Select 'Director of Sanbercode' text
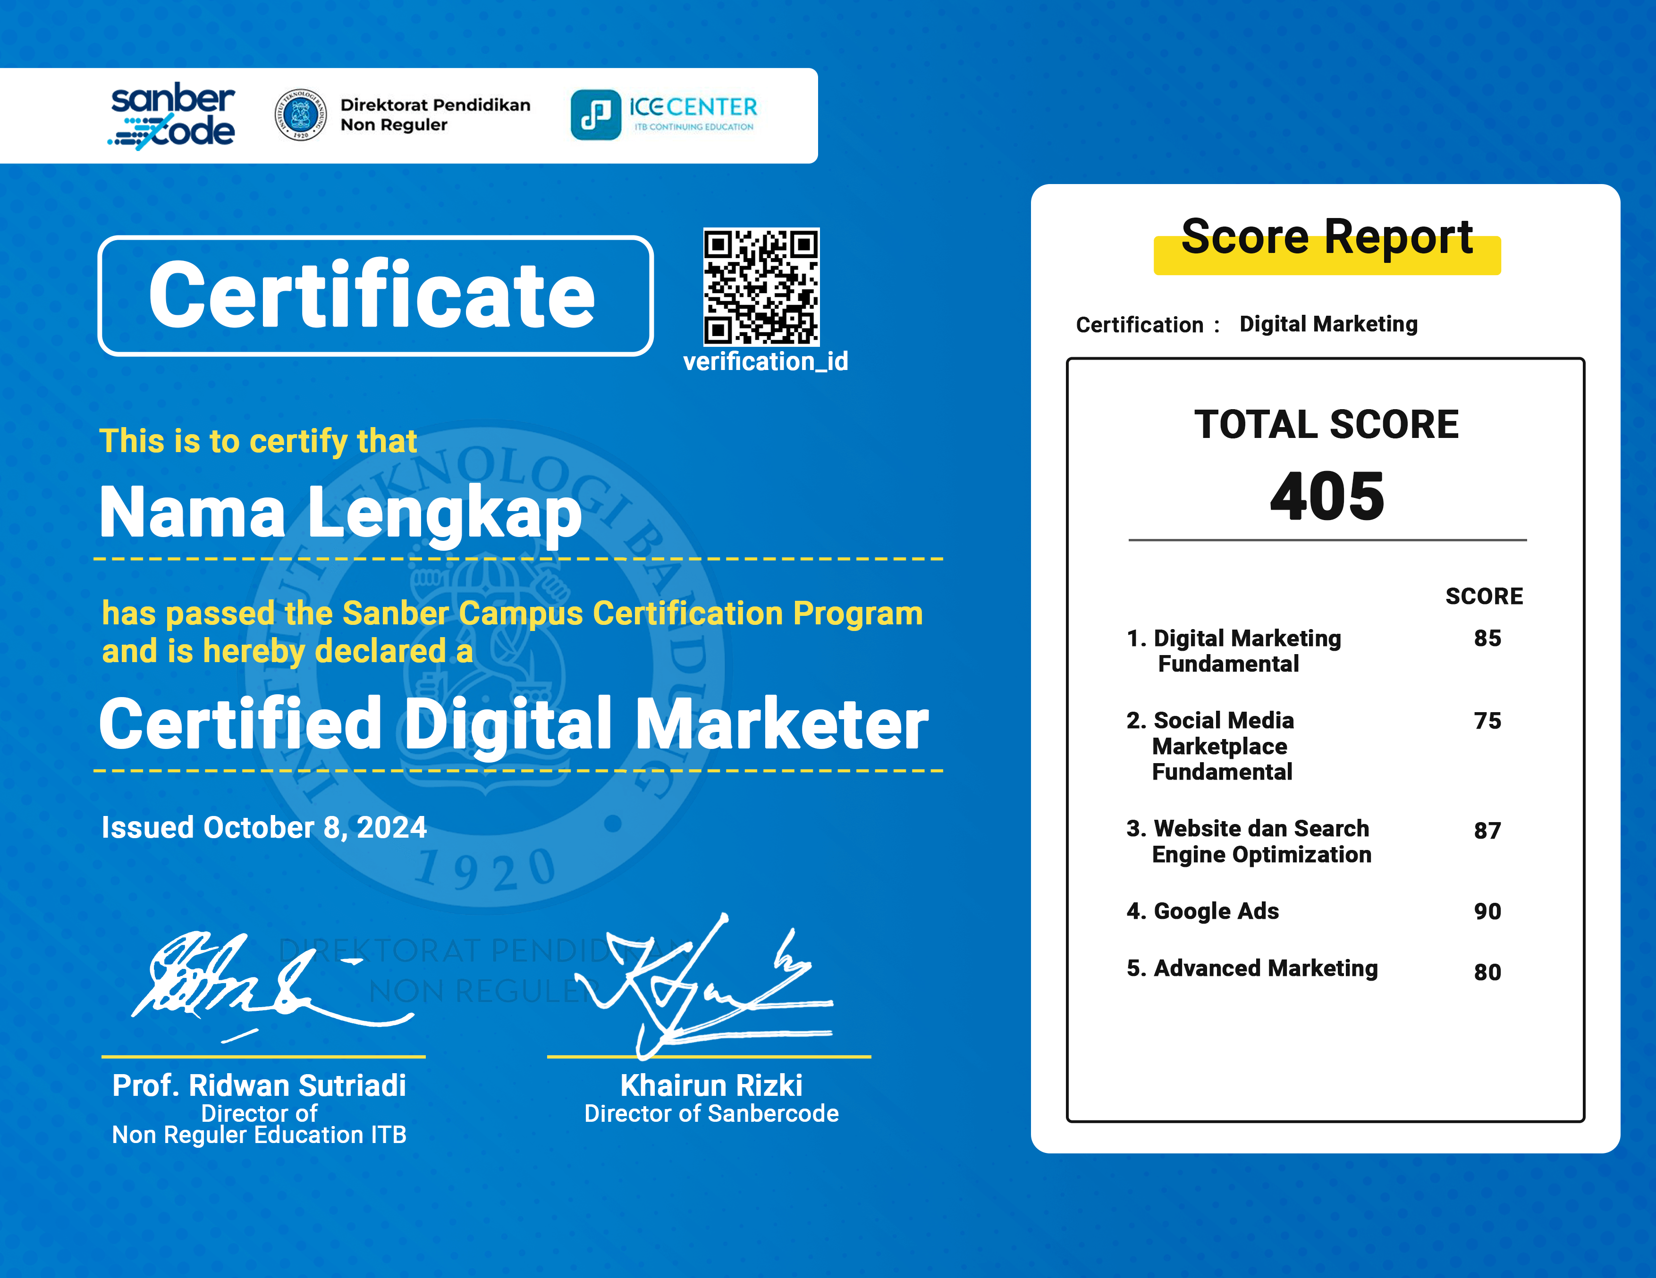The width and height of the screenshot is (1656, 1278). click(x=711, y=1113)
